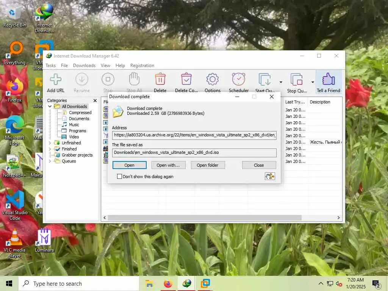Click the taskbar search box
388x291 pixels.
point(79,283)
